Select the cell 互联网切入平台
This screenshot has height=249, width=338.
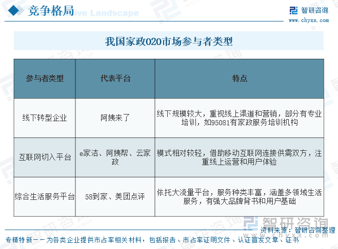click(45, 157)
